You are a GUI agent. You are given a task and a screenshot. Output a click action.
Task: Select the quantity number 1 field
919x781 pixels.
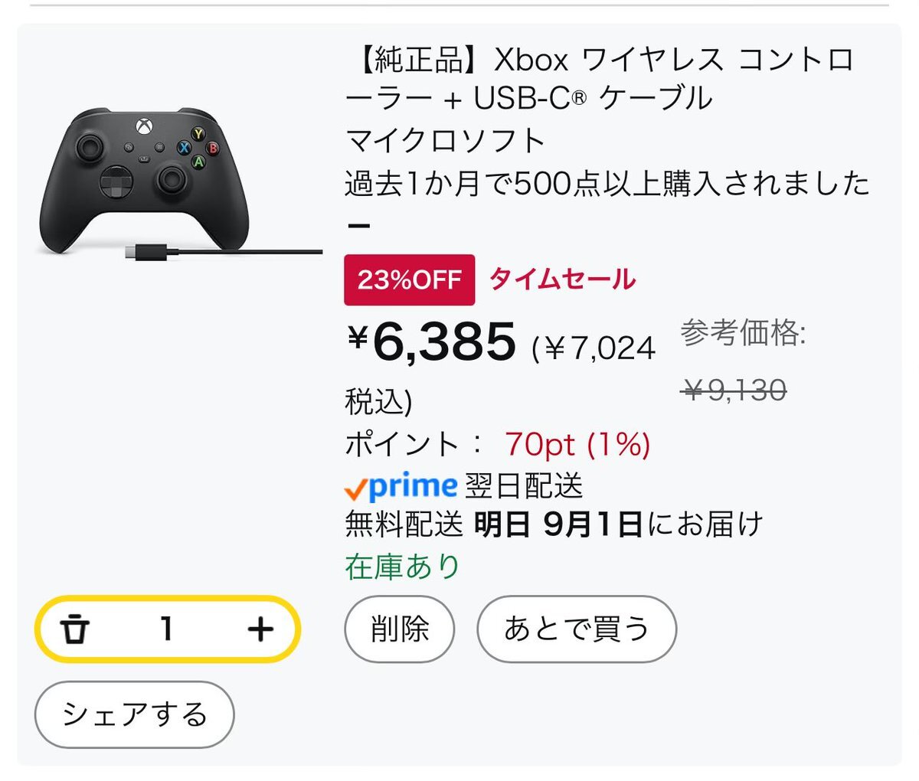pos(165,629)
